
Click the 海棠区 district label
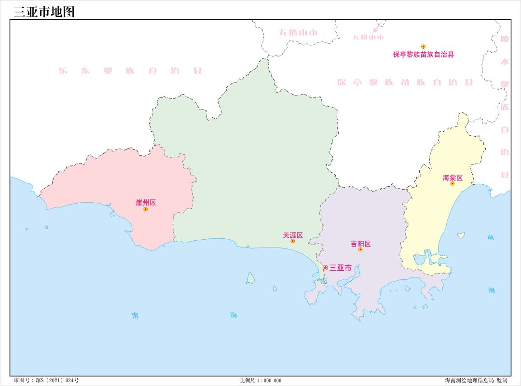click(x=452, y=178)
